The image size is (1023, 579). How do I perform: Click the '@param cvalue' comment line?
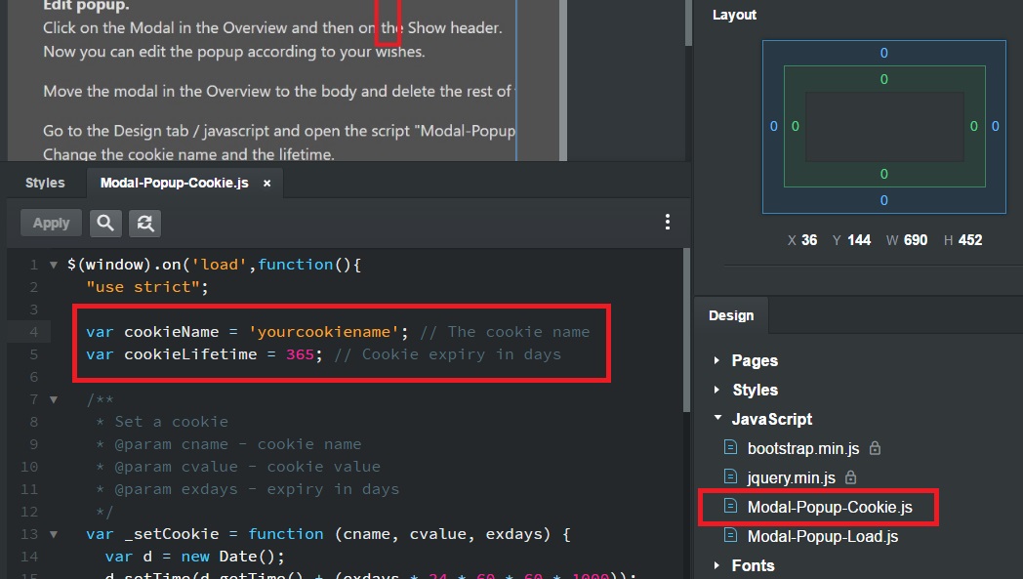pos(238,467)
